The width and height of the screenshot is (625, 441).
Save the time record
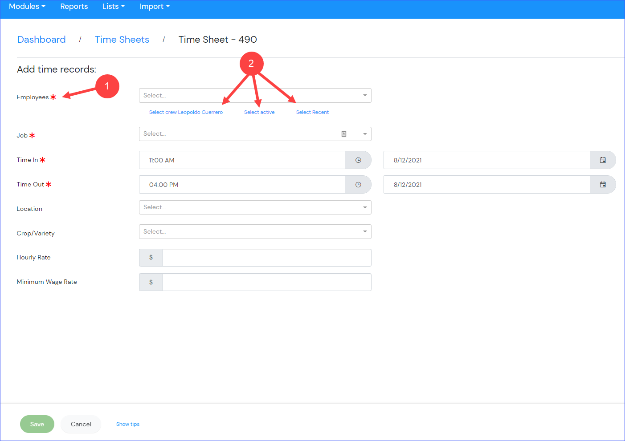[37, 424]
